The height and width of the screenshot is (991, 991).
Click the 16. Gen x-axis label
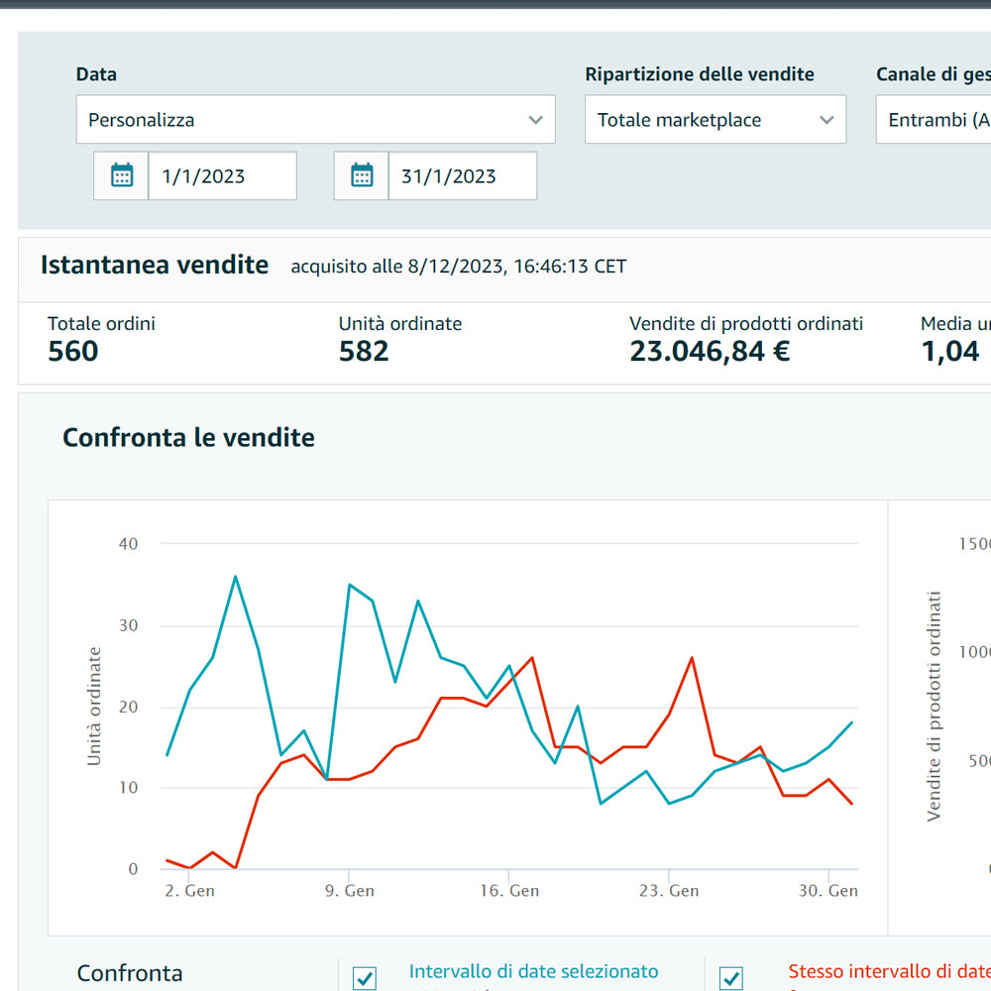(x=507, y=891)
